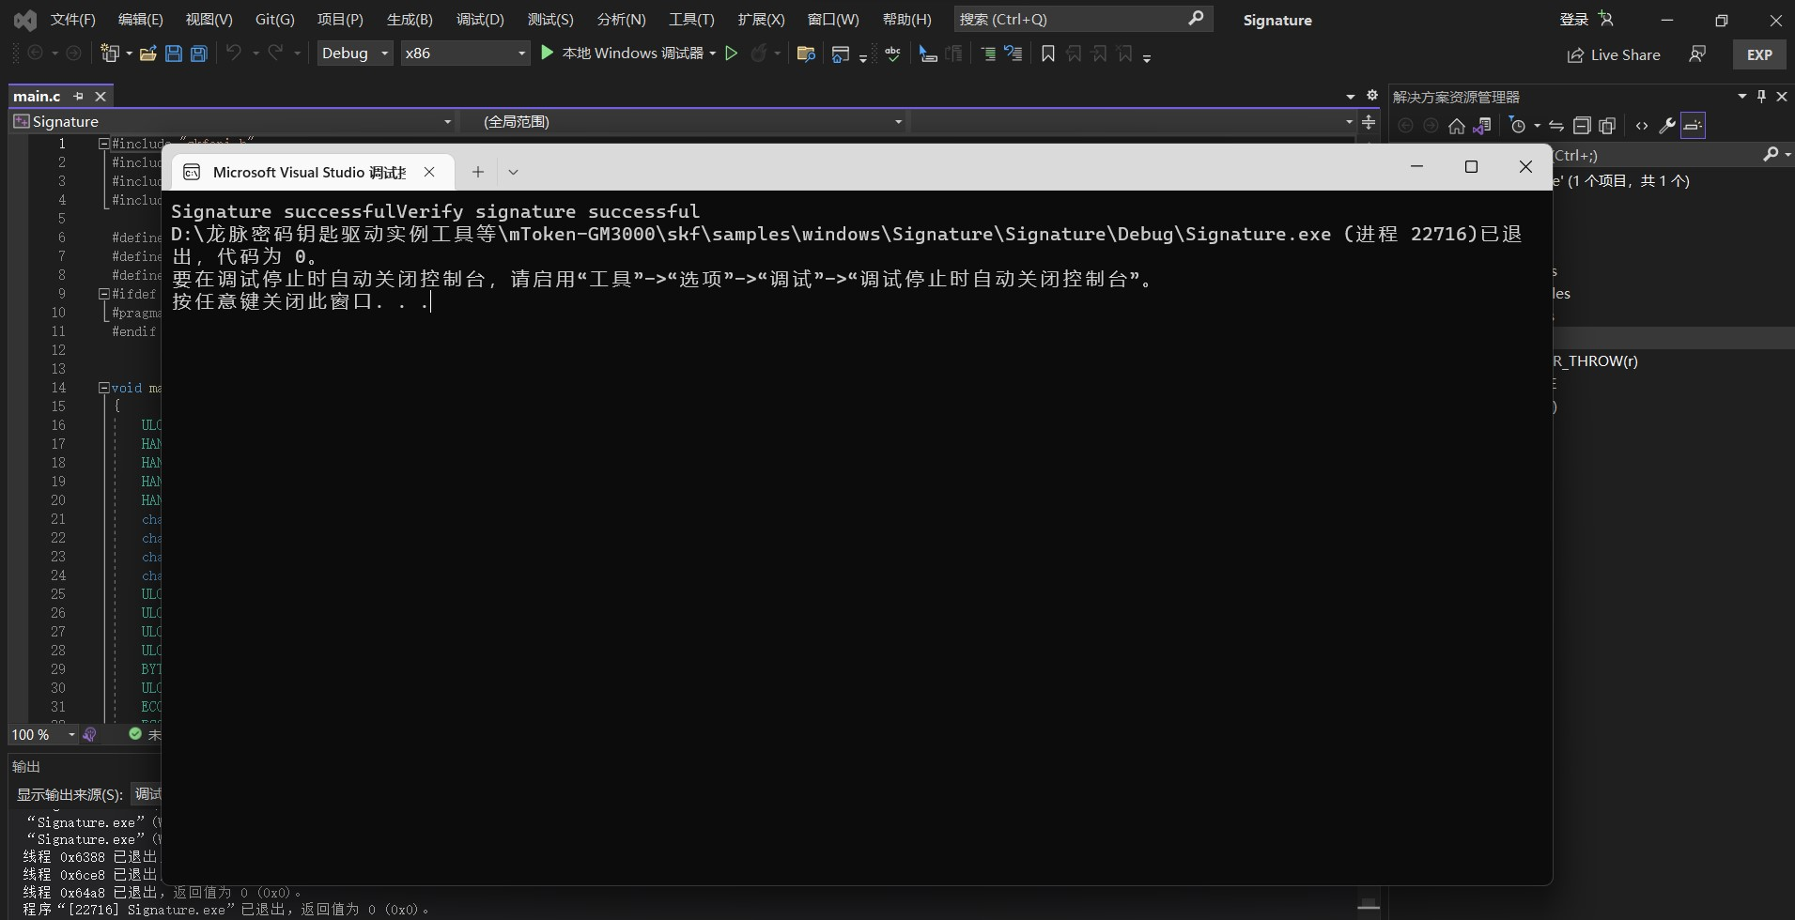
Task: Click the EXP button
Action: tap(1759, 54)
